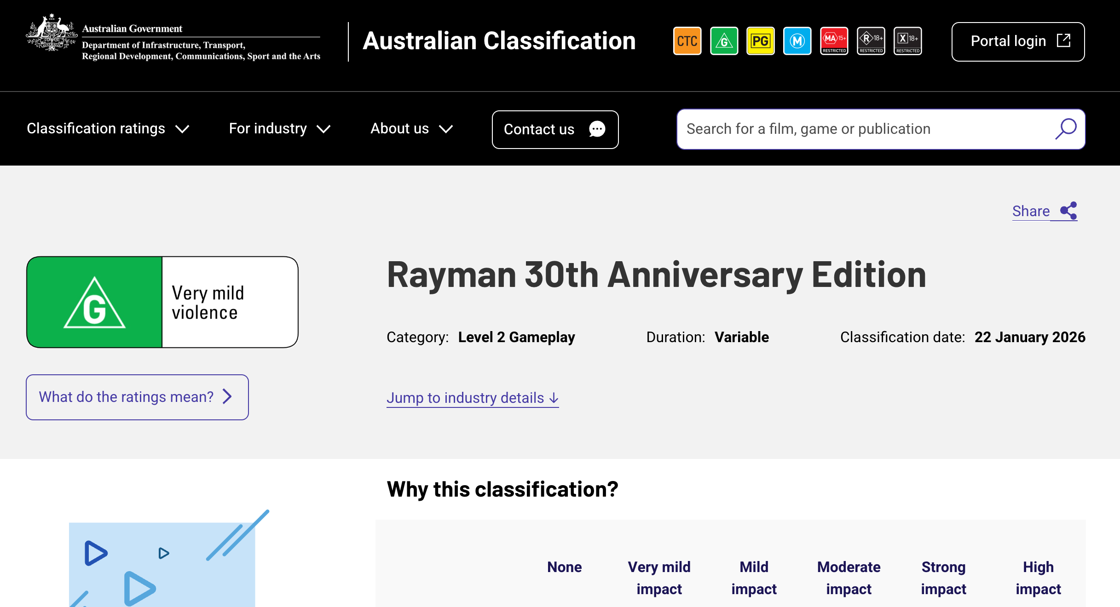The width and height of the screenshot is (1120, 607).
Task: Expand the About us dropdown
Action: pos(411,129)
